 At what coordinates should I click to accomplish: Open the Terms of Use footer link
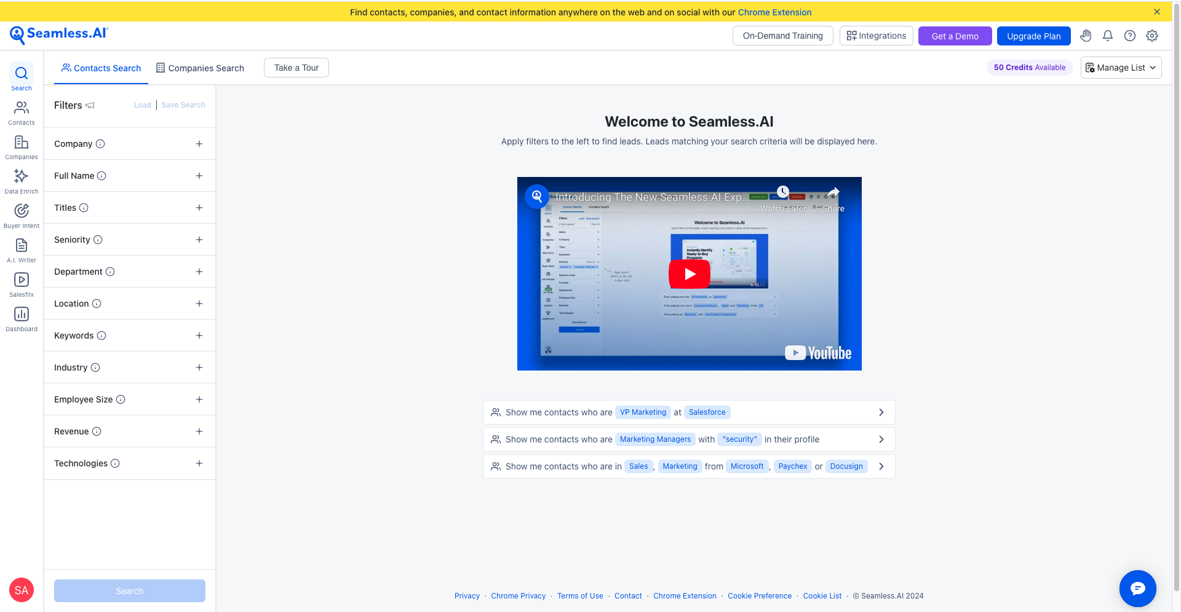pyautogui.click(x=580, y=596)
